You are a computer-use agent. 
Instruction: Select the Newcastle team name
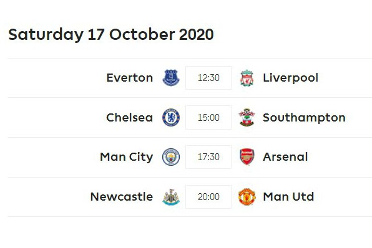tap(122, 197)
